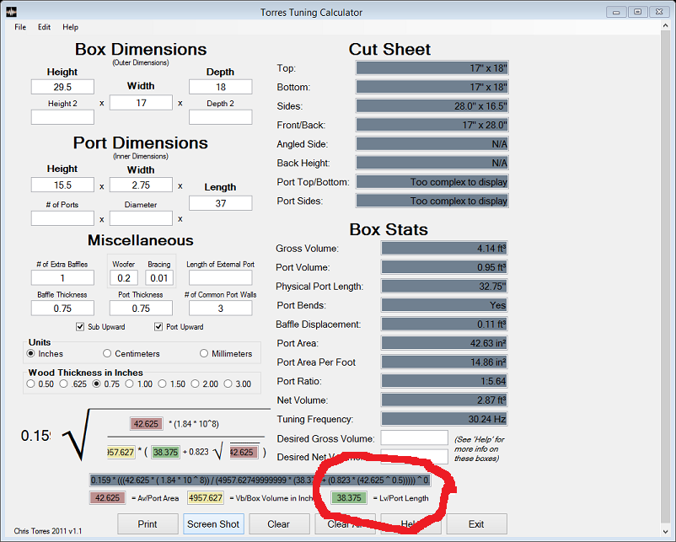
Task: Select the Millimeters units option
Action: (x=204, y=353)
